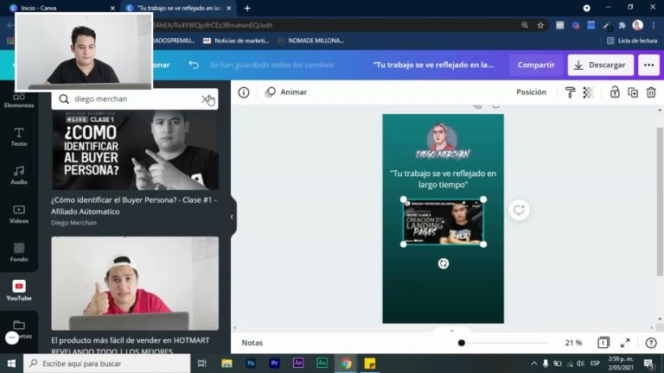The height and width of the screenshot is (373, 664).
Task: Delete the selected element with trash icon
Action: coord(651,92)
